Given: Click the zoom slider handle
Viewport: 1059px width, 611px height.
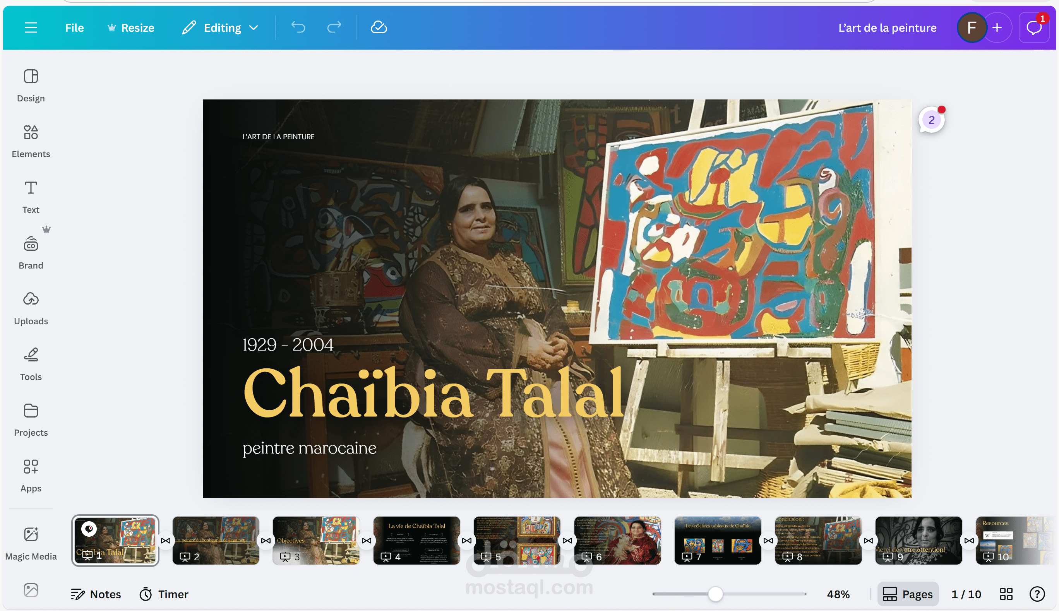Looking at the screenshot, I should click(x=715, y=594).
